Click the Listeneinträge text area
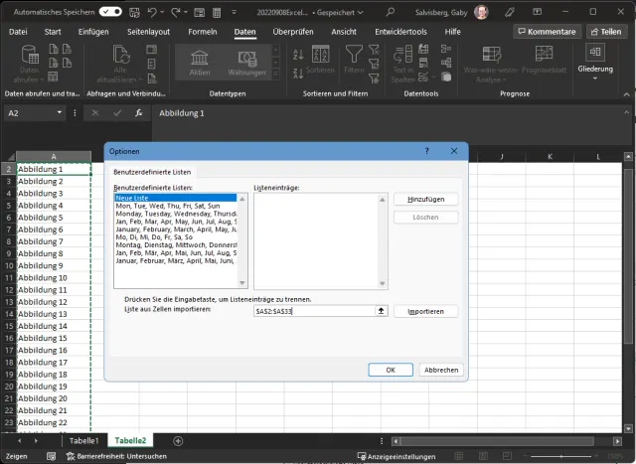This screenshot has height=464, width=636. coord(318,238)
